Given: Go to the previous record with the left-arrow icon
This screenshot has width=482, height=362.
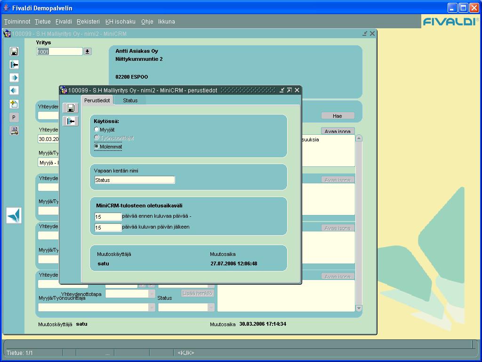Looking at the screenshot, I should (x=14, y=90).
